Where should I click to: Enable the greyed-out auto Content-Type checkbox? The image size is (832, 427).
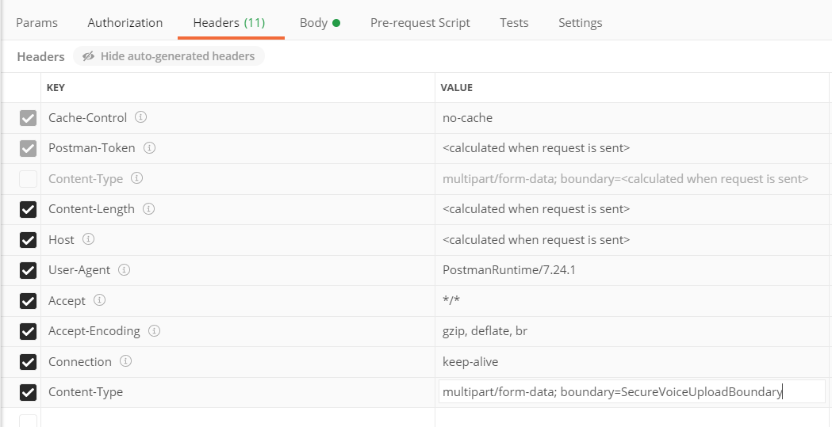(x=28, y=179)
